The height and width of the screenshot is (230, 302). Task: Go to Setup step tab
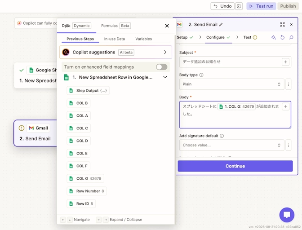click(x=185, y=37)
